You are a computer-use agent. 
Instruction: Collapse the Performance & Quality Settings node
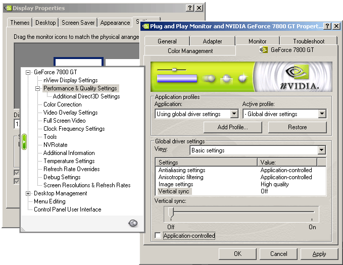pos(37,88)
